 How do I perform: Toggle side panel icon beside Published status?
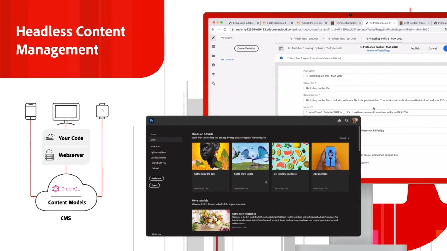click(281, 48)
